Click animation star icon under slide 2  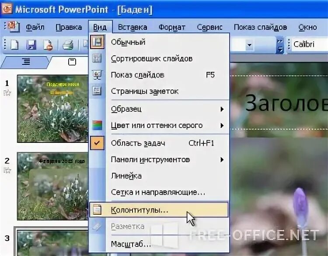pyautogui.click(x=7, y=170)
